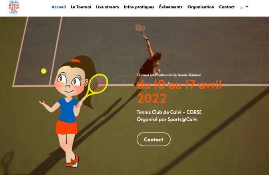The image size is (269, 175).
Task: Click the Tennis Club de Calvi text
Action: click(169, 112)
